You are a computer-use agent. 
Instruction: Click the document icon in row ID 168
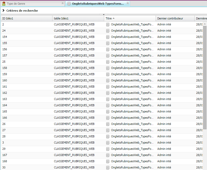click(x=108, y=161)
